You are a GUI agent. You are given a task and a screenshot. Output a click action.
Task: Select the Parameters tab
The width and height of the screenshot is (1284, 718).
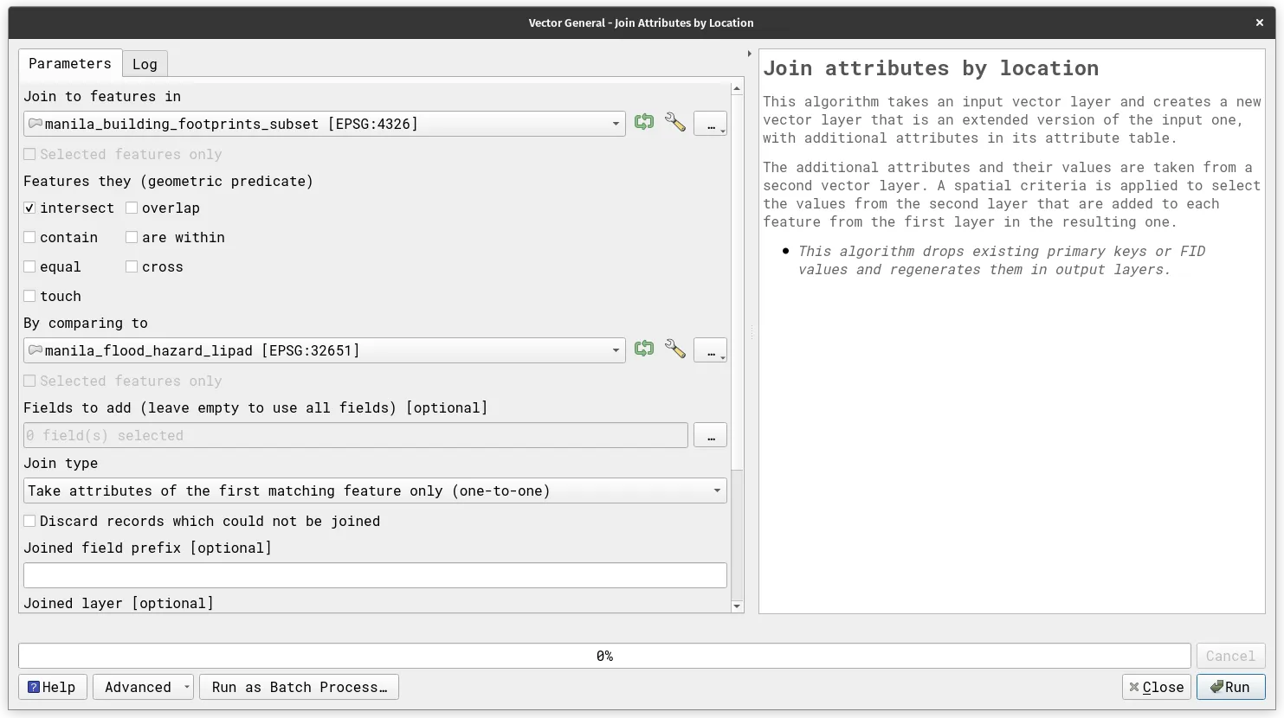tap(70, 63)
